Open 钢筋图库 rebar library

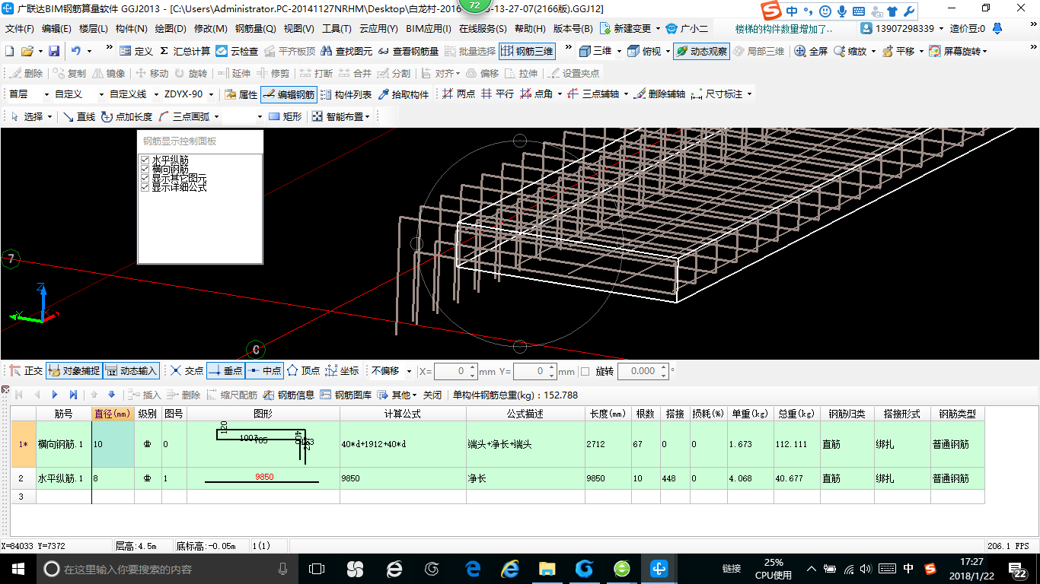coord(346,395)
